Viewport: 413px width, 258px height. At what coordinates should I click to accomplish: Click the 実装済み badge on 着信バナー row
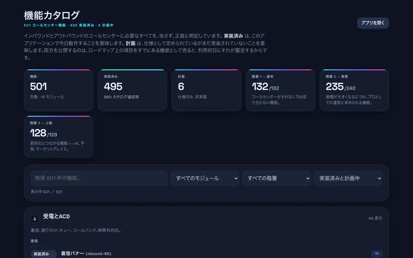coord(44,254)
